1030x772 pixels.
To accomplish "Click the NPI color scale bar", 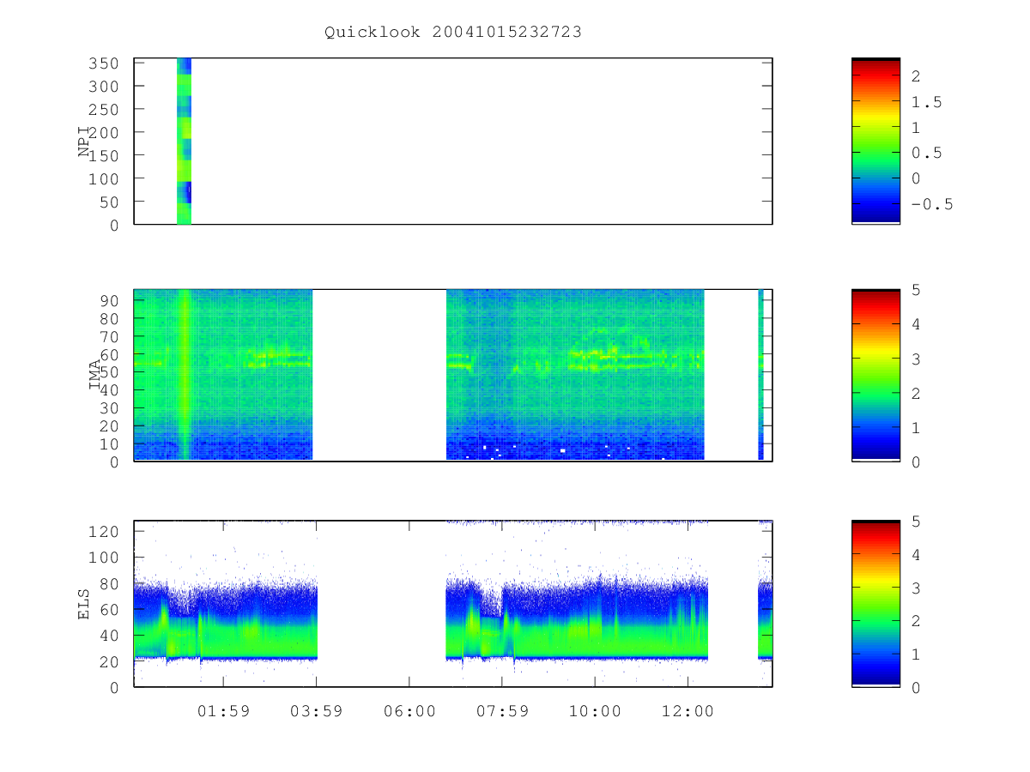I will [x=875, y=141].
